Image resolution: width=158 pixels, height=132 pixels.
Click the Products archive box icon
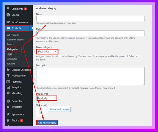[x=8, y=28]
